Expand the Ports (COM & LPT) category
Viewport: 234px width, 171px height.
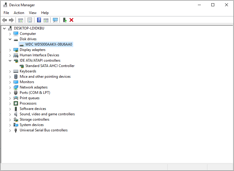click(10, 93)
